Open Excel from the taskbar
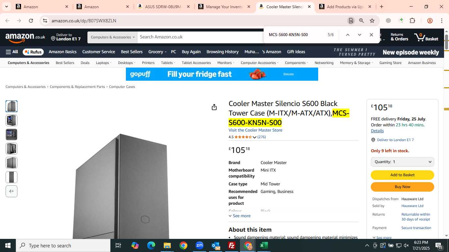 [x=264, y=245]
